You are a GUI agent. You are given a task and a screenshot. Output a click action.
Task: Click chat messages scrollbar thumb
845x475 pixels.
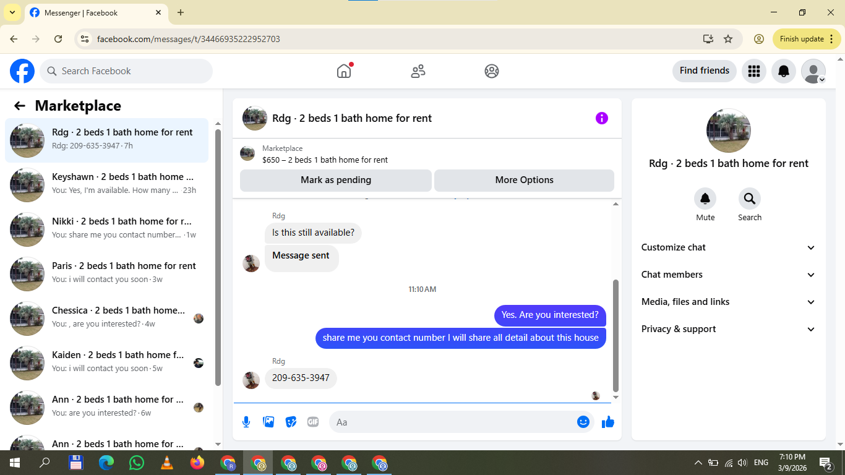616,336
